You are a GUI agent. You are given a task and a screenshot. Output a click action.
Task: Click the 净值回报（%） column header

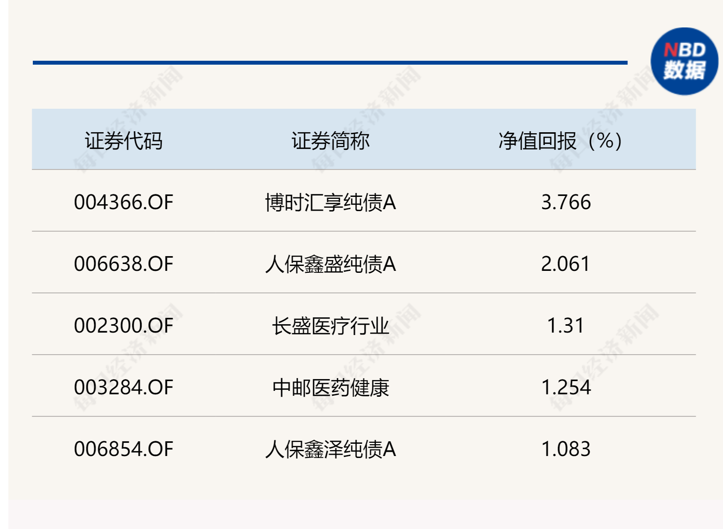click(x=560, y=141)
